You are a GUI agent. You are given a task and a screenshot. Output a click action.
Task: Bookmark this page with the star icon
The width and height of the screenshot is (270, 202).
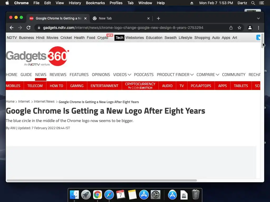[239, 28]
